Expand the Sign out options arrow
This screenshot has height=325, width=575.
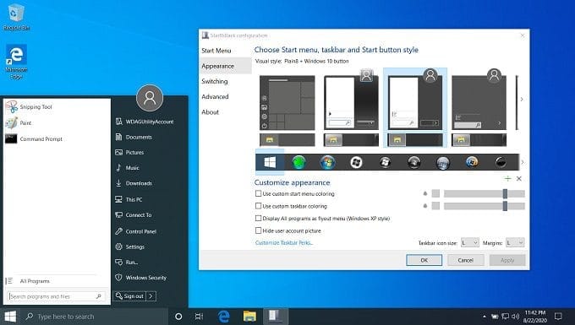coord(151,296)
